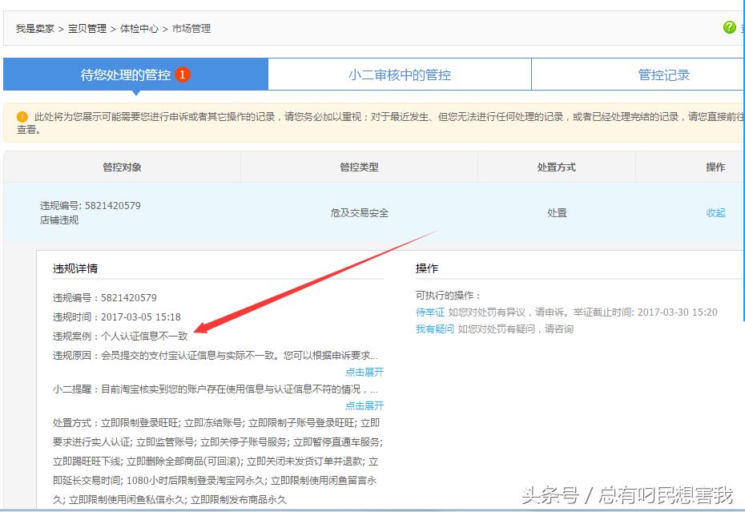Switch to the 小二审核中的管控 tab
745x512 pixels.
coord(399,74)
